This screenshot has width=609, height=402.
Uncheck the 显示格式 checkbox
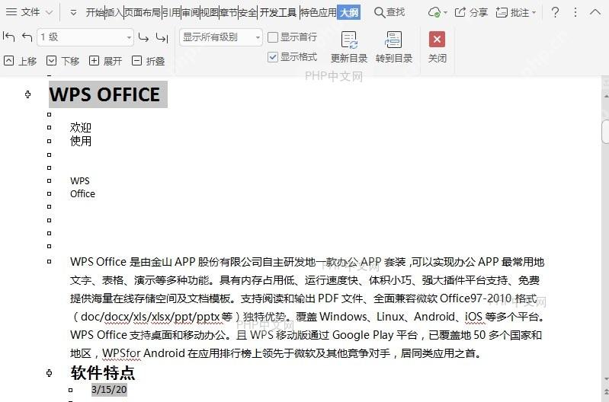[x=273, y=57]
